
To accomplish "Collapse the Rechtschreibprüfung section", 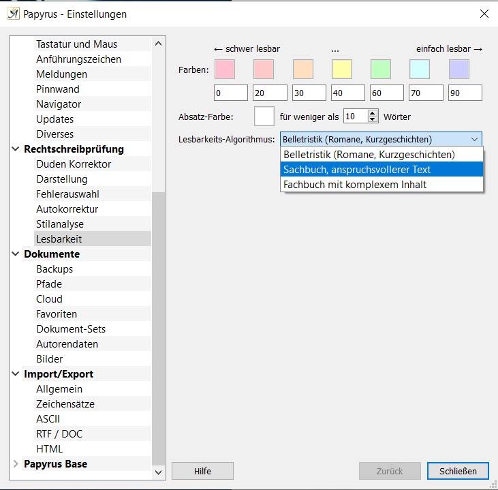I will point(15,149).
